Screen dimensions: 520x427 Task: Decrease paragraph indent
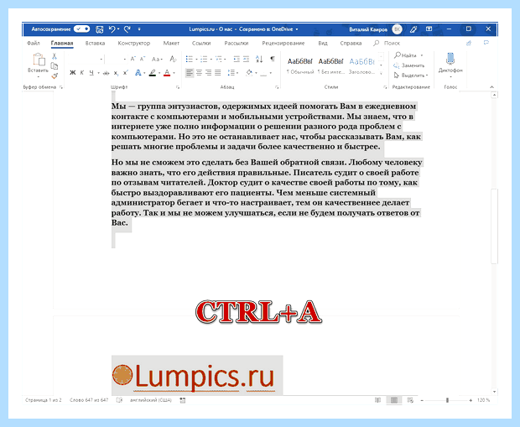click(237, 59)
